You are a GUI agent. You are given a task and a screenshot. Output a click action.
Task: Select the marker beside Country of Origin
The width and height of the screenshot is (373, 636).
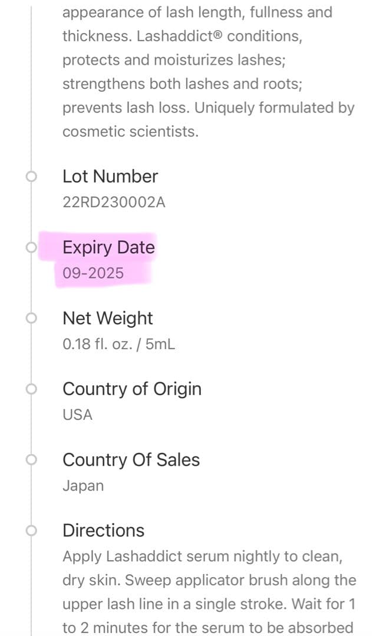coord(31,389)
